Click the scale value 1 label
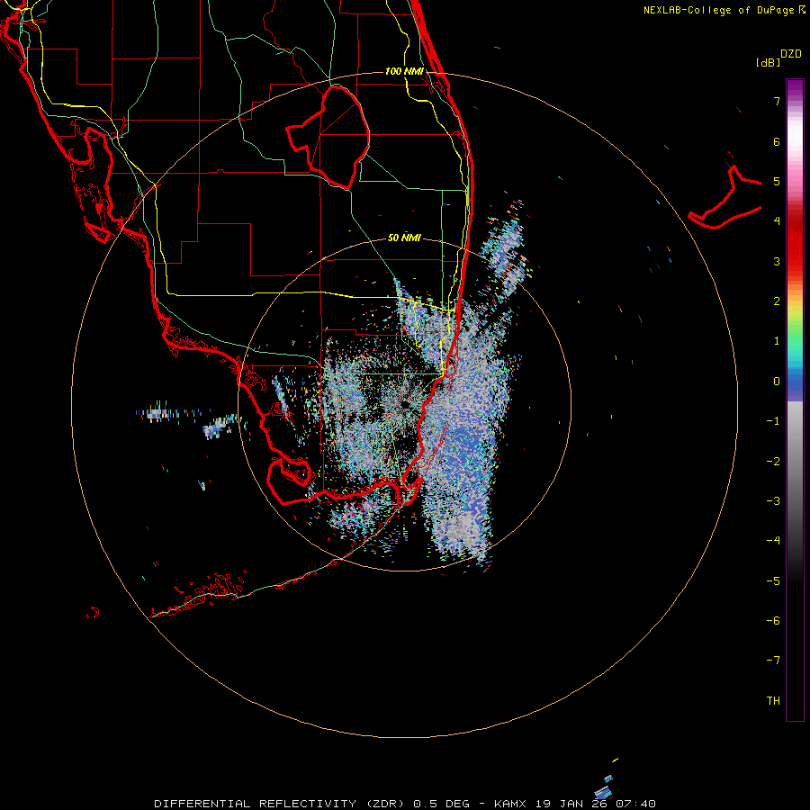 [x=777, y=341]
